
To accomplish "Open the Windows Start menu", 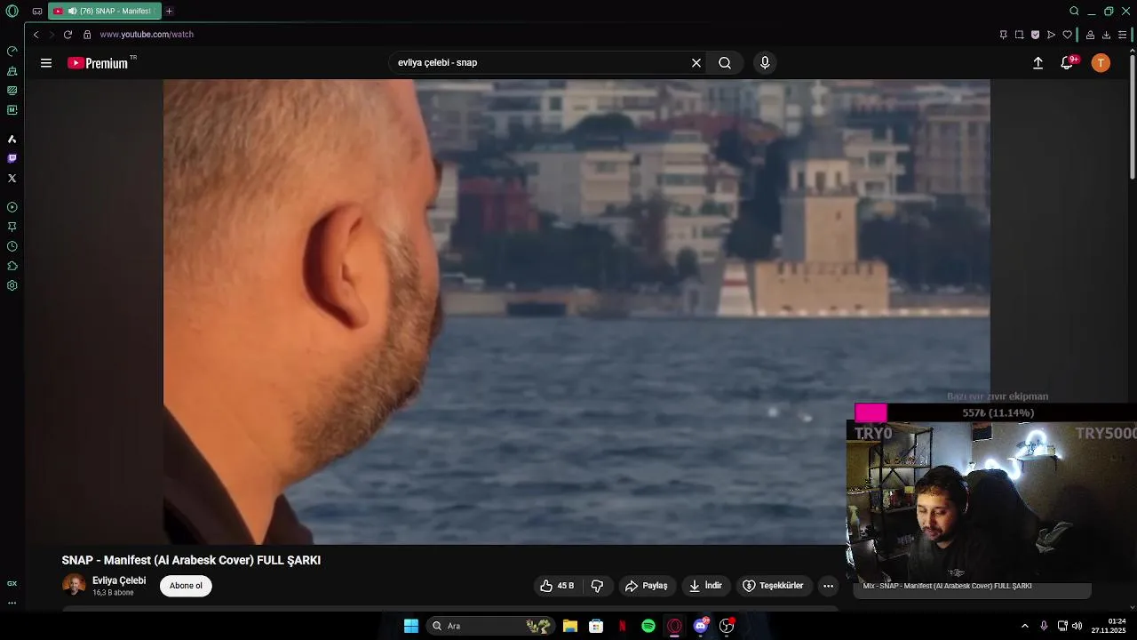I will coord(411,626).
